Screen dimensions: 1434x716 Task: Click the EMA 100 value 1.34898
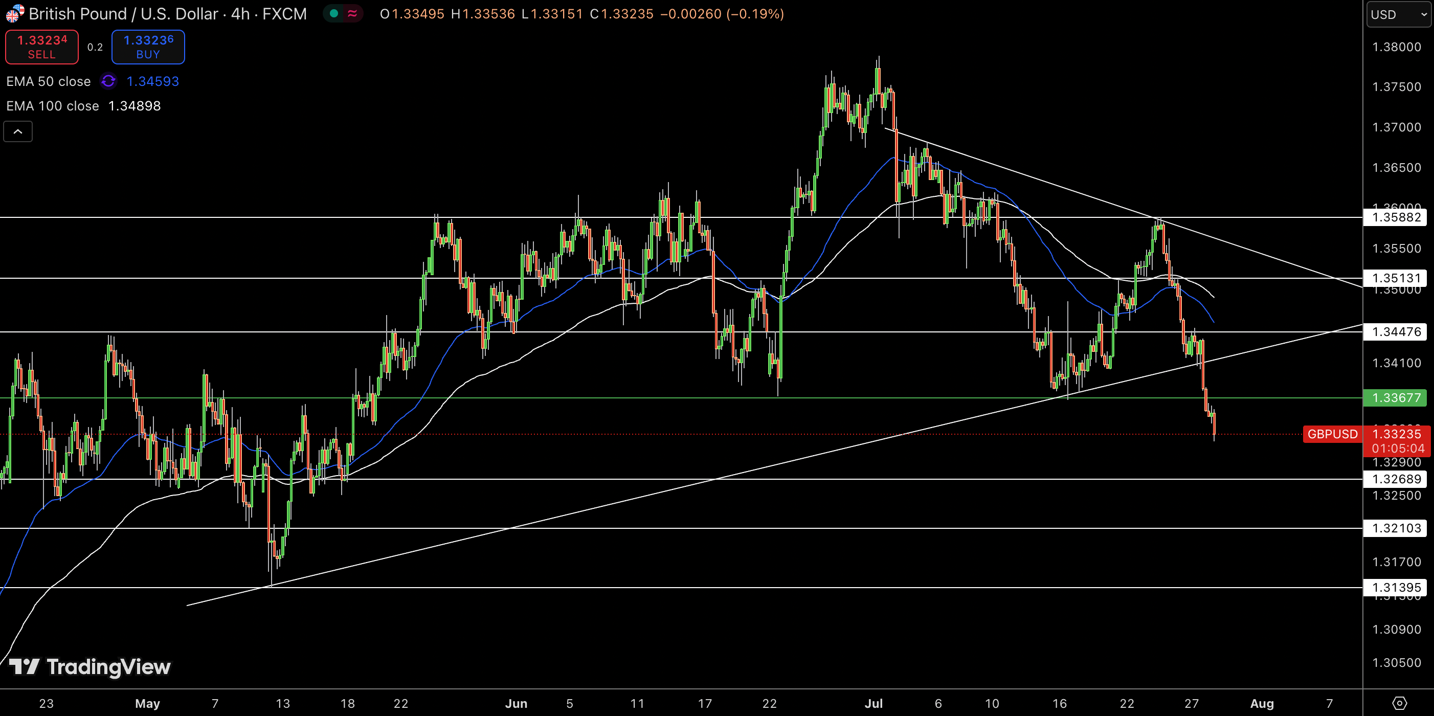pos(134,106)
